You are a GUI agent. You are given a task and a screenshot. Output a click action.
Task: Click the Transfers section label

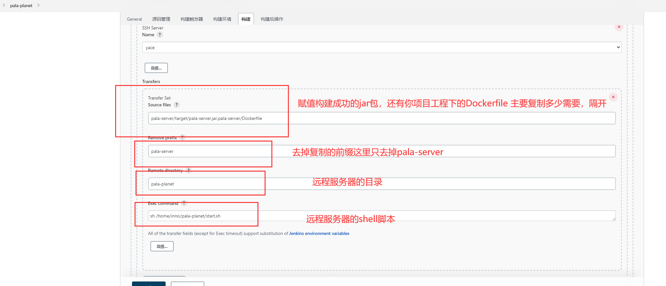tap(151, 81)
